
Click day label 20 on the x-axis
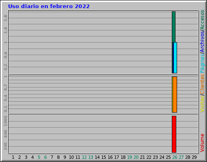(136, 157)
